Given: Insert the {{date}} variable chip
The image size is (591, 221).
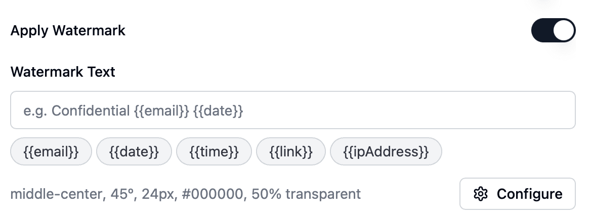Looking at the screenshot, I should tap(134, 151).
